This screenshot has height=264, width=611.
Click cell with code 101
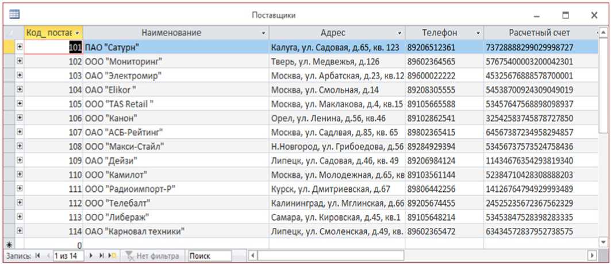(x=53, y=47)
